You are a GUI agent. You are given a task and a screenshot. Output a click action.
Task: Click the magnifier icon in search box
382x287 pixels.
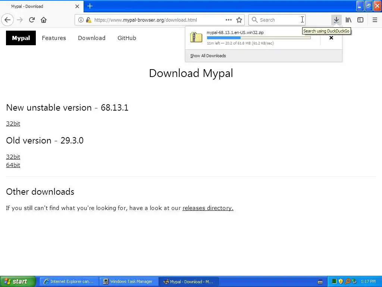click(254, 20)
